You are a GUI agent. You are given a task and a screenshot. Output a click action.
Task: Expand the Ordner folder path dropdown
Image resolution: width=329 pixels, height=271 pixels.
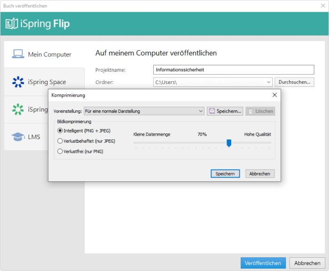click(x=268, y=82)
